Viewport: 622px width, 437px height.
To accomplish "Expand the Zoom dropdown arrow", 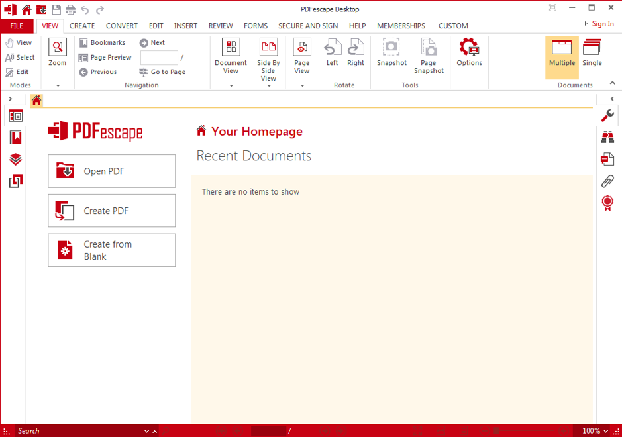I will 58,85.
